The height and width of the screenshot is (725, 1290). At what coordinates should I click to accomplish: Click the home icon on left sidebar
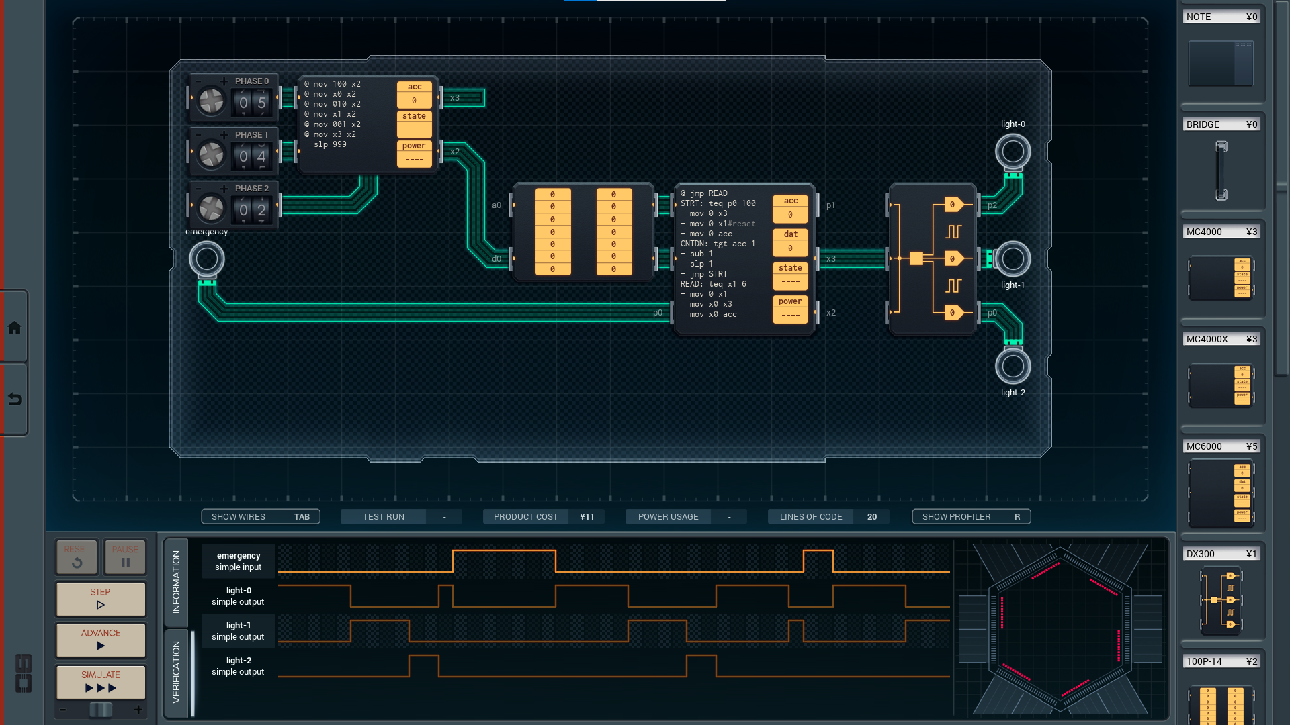(14, 328)
